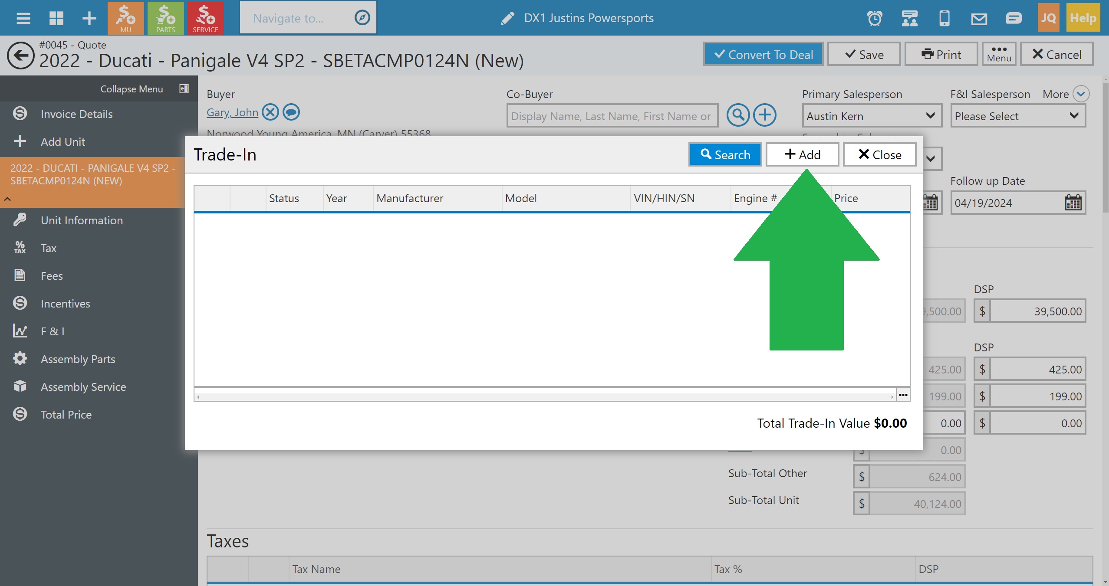Open the F&I Salesperson dropdown
This screenshot has height=586, width=1109.
[1017, 116]
